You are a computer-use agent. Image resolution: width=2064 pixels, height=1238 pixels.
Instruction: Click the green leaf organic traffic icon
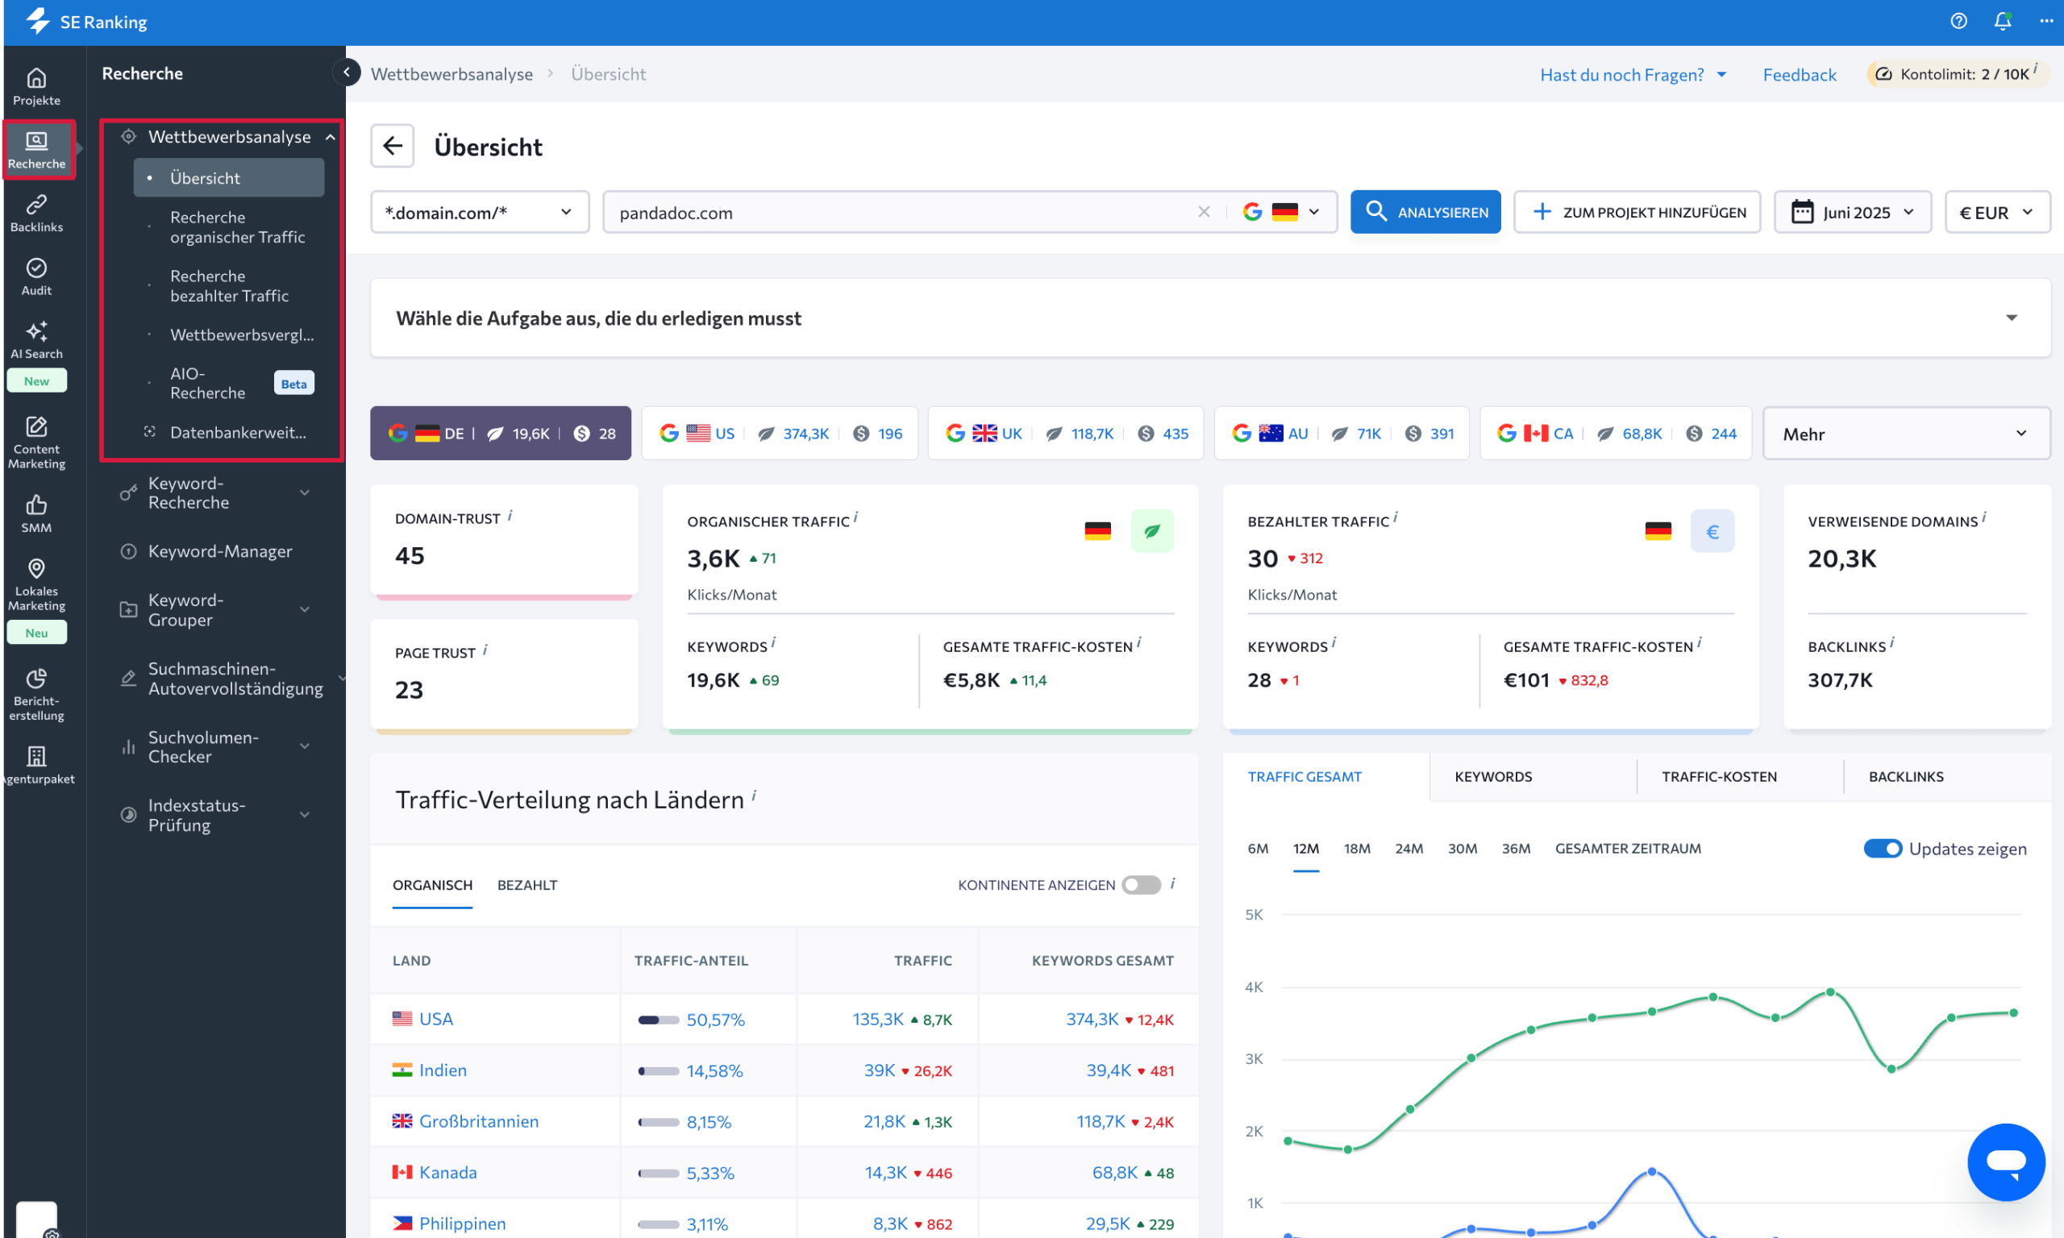[1151, 530]
